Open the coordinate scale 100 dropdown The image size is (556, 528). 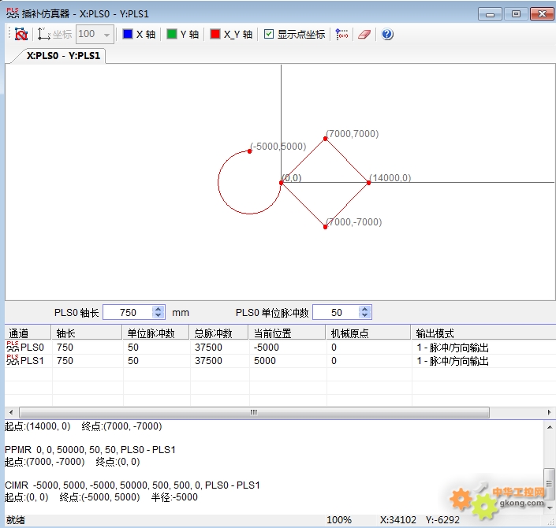(106, 35)
